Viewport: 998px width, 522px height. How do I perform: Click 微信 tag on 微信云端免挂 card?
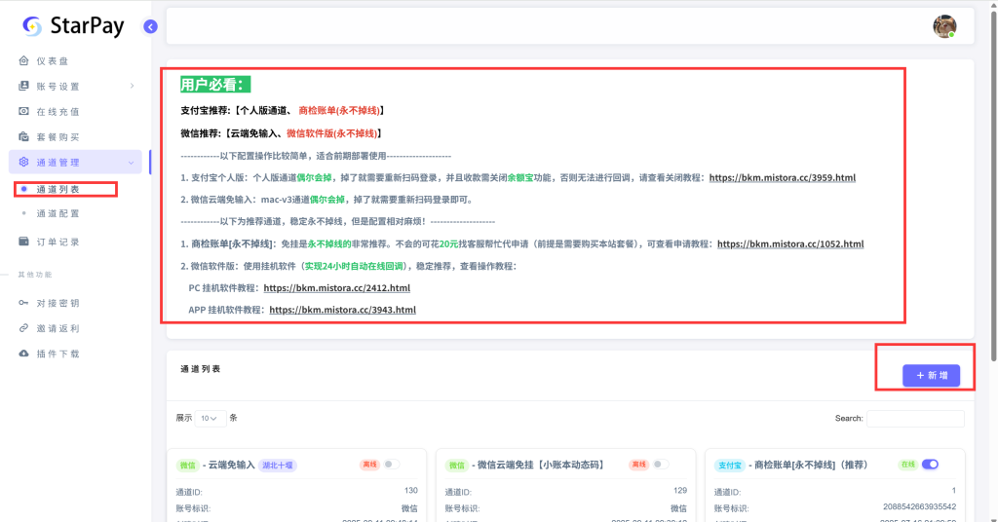(457, 466)
